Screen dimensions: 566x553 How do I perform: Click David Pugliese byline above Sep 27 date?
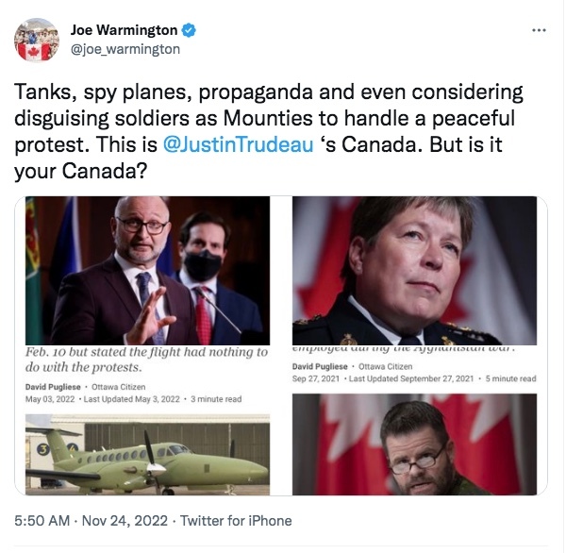(x=324, y=365)
